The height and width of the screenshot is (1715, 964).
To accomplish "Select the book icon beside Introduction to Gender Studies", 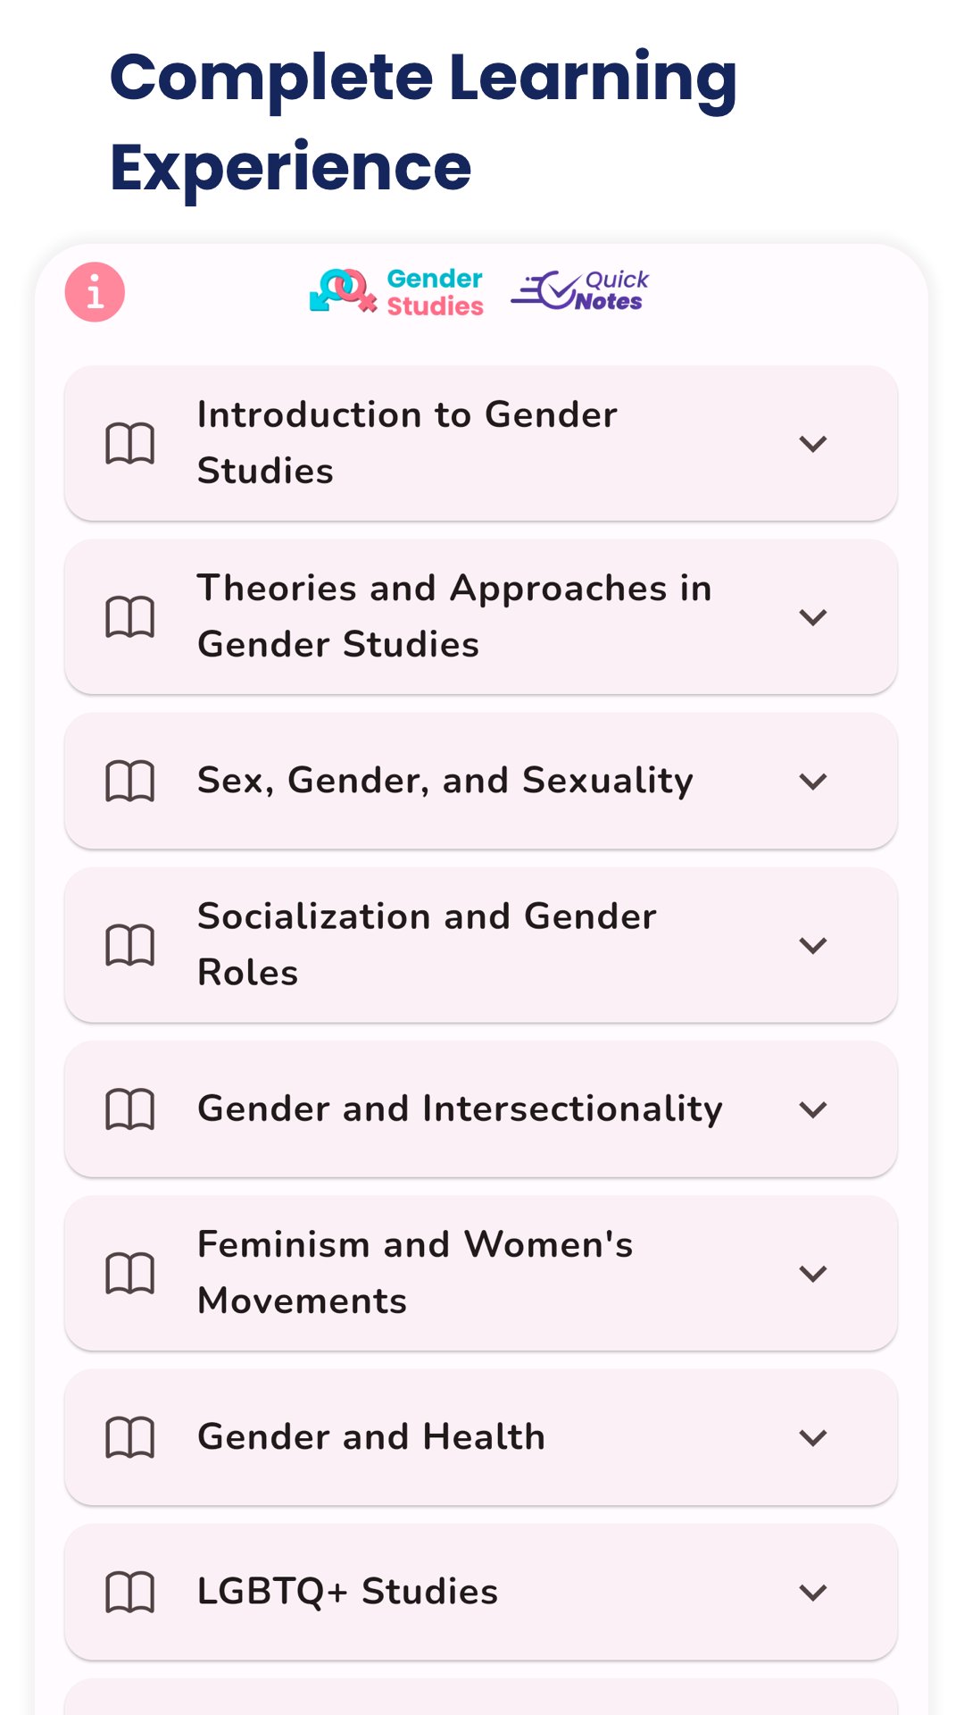I will (132, 441).
